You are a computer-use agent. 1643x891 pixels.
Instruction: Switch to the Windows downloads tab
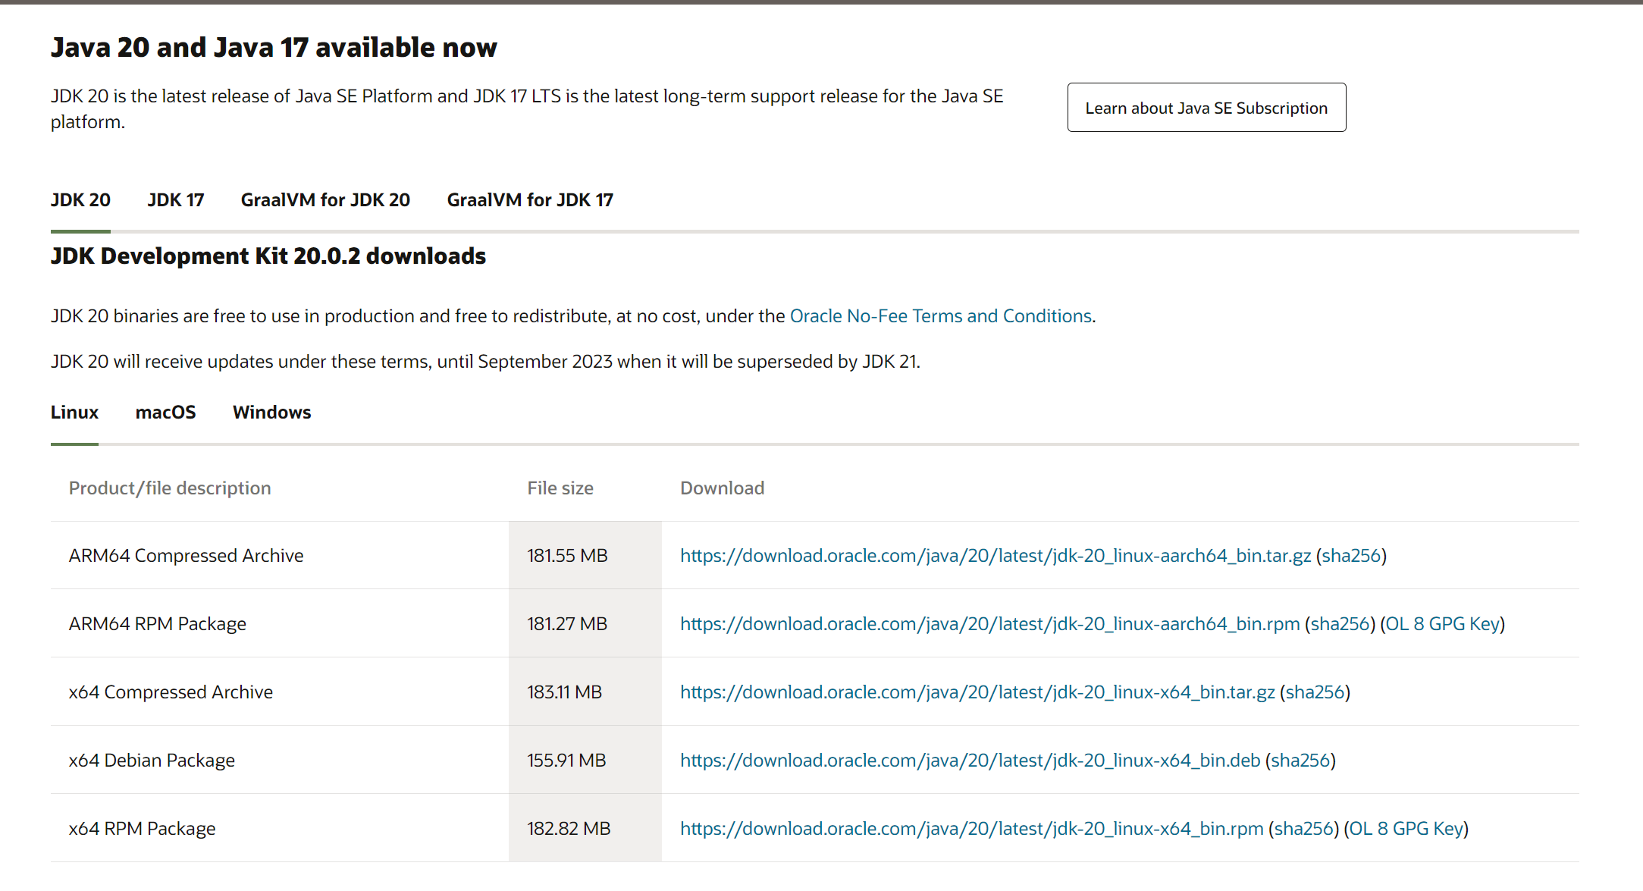click(x=271, y=413)
